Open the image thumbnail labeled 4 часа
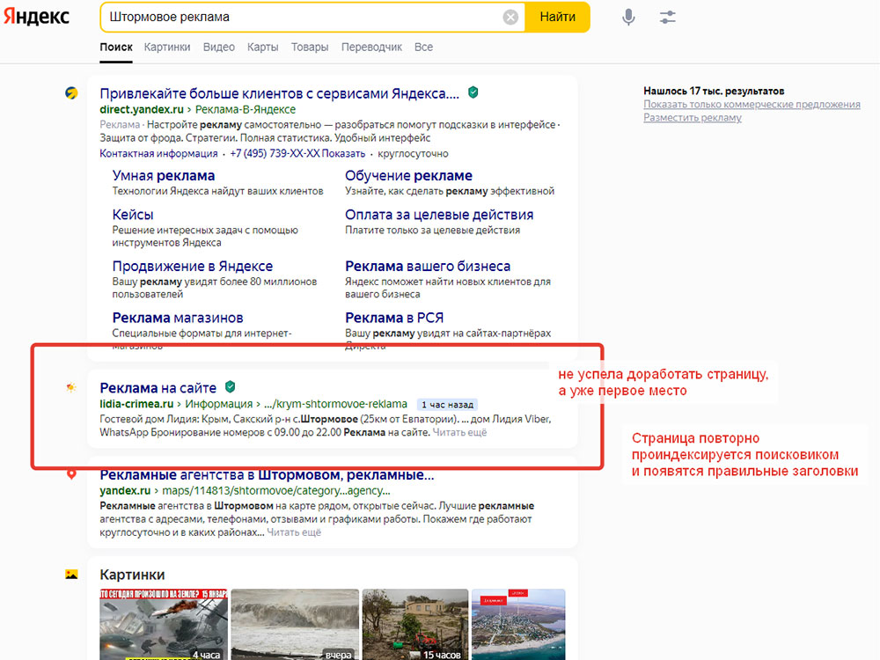 coord(164,624)
